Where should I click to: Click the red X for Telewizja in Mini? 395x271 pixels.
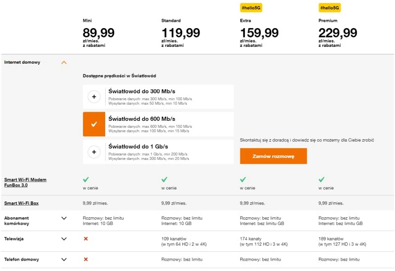[86, 238]
